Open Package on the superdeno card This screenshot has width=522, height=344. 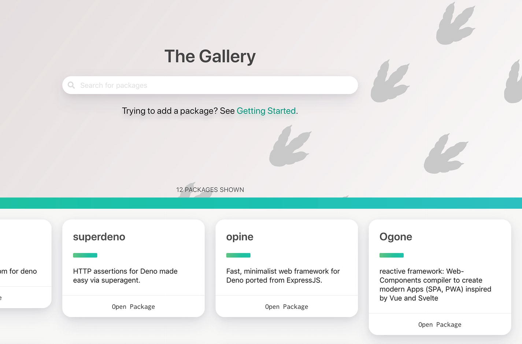click(133, 307)
